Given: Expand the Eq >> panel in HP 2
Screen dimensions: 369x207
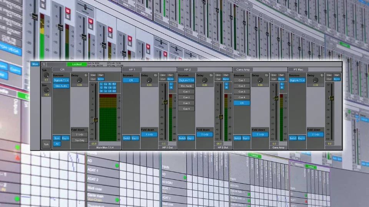Looking at the screenshot, I should pos(226,79).
